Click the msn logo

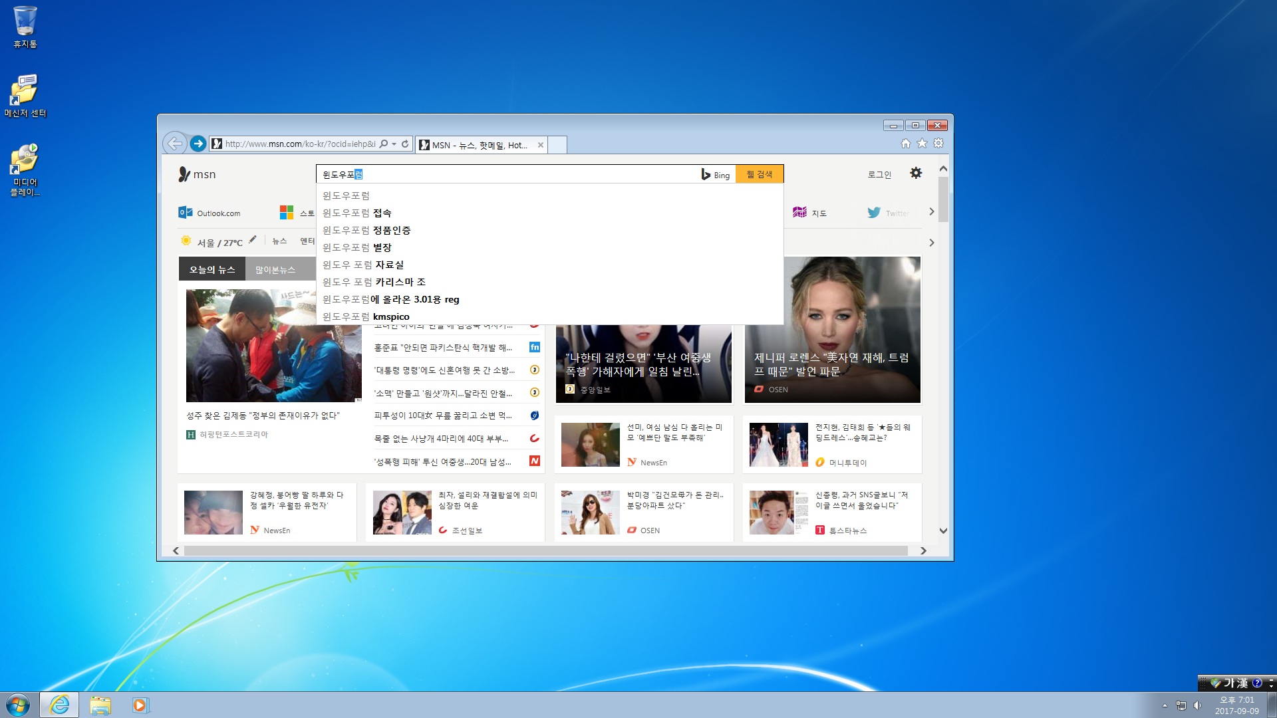(x=198, y=174)
